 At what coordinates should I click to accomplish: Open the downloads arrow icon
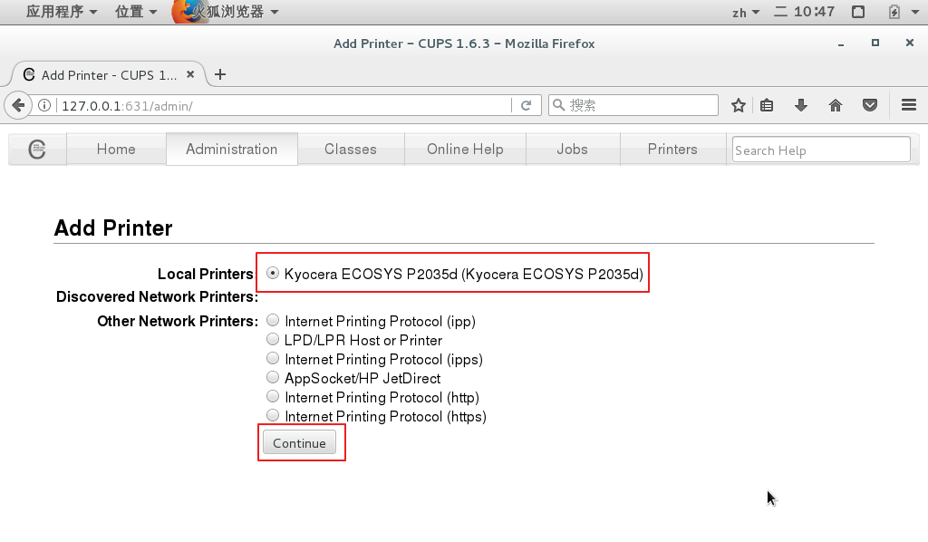pos(801,105)
